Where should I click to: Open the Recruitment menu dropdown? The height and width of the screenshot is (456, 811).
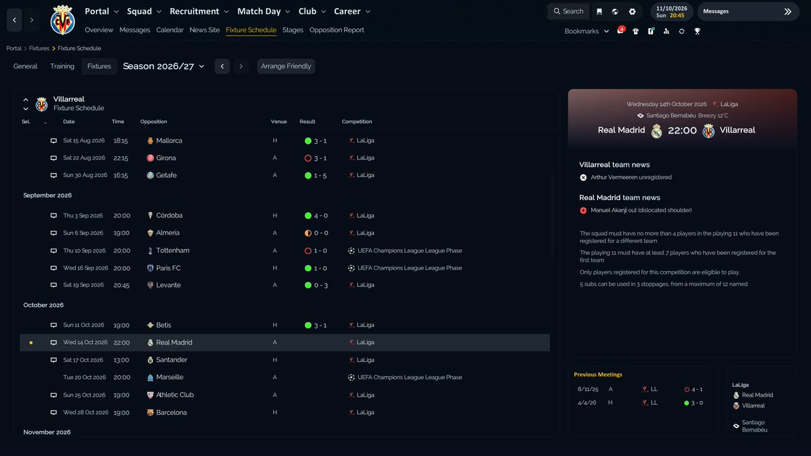(200, 11)
